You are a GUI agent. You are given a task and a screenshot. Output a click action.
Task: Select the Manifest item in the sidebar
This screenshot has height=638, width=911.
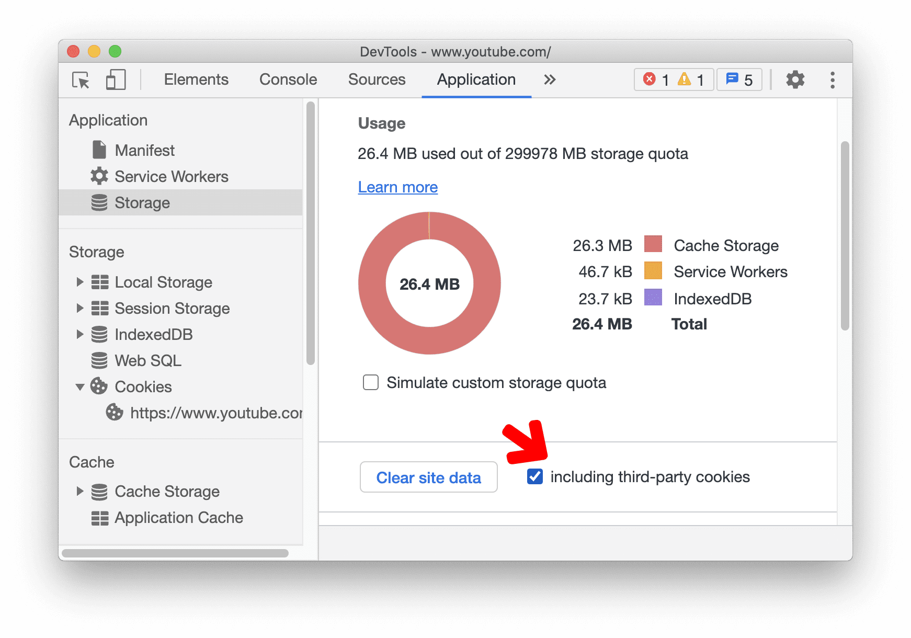click(144, 150)
